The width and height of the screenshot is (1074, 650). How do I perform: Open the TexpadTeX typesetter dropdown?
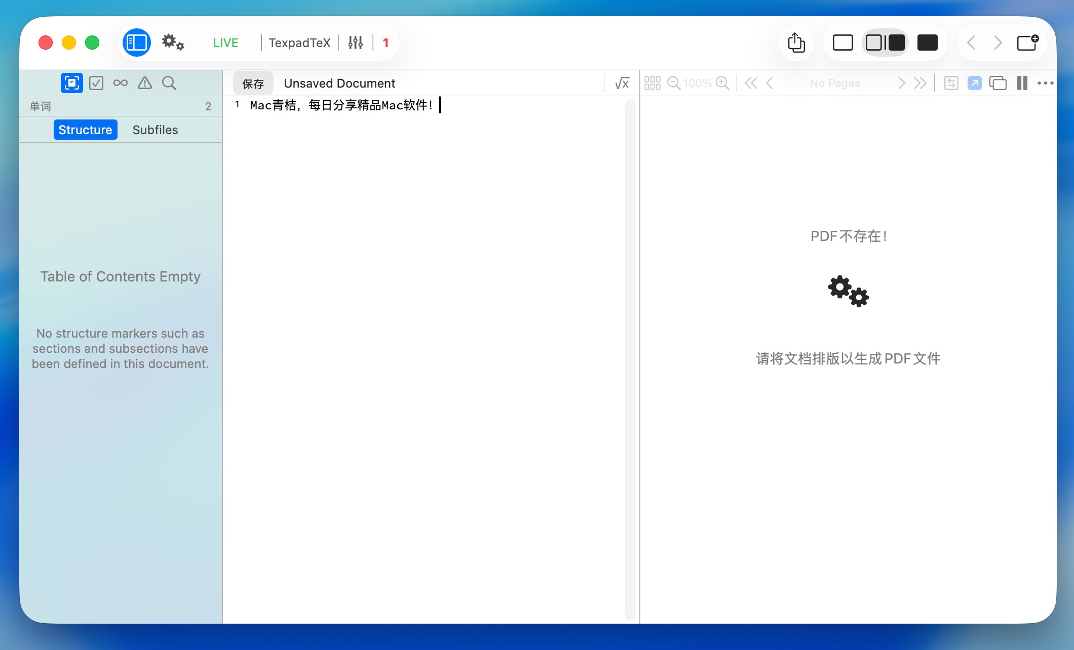tap(299, 43)
